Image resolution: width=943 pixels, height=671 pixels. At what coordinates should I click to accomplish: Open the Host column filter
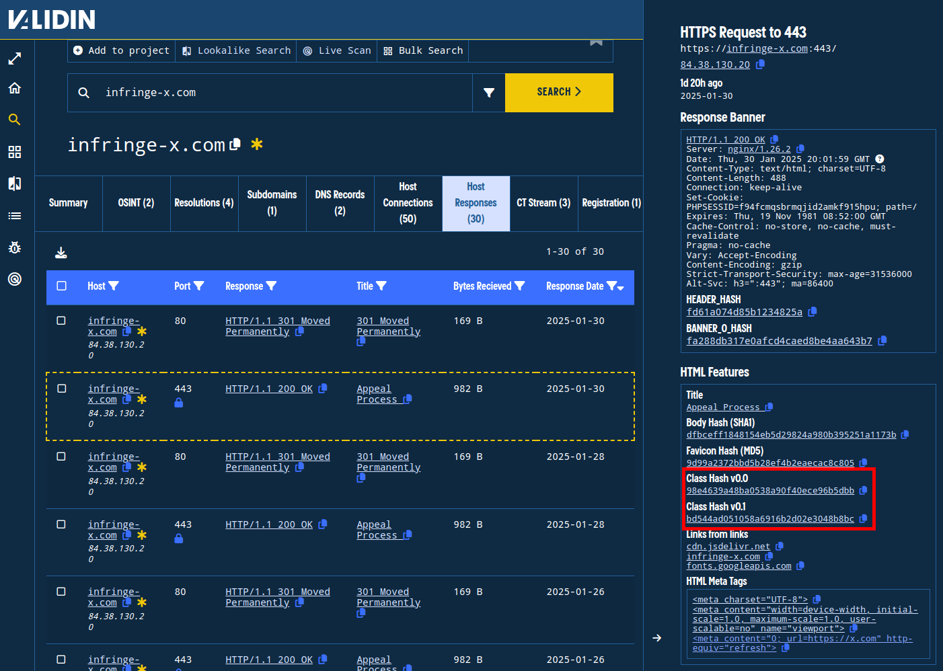(x=114, y=286)
